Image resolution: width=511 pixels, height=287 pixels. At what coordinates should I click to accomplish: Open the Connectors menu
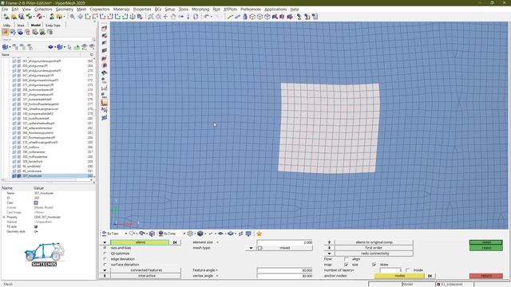click(x=99, y=10)
